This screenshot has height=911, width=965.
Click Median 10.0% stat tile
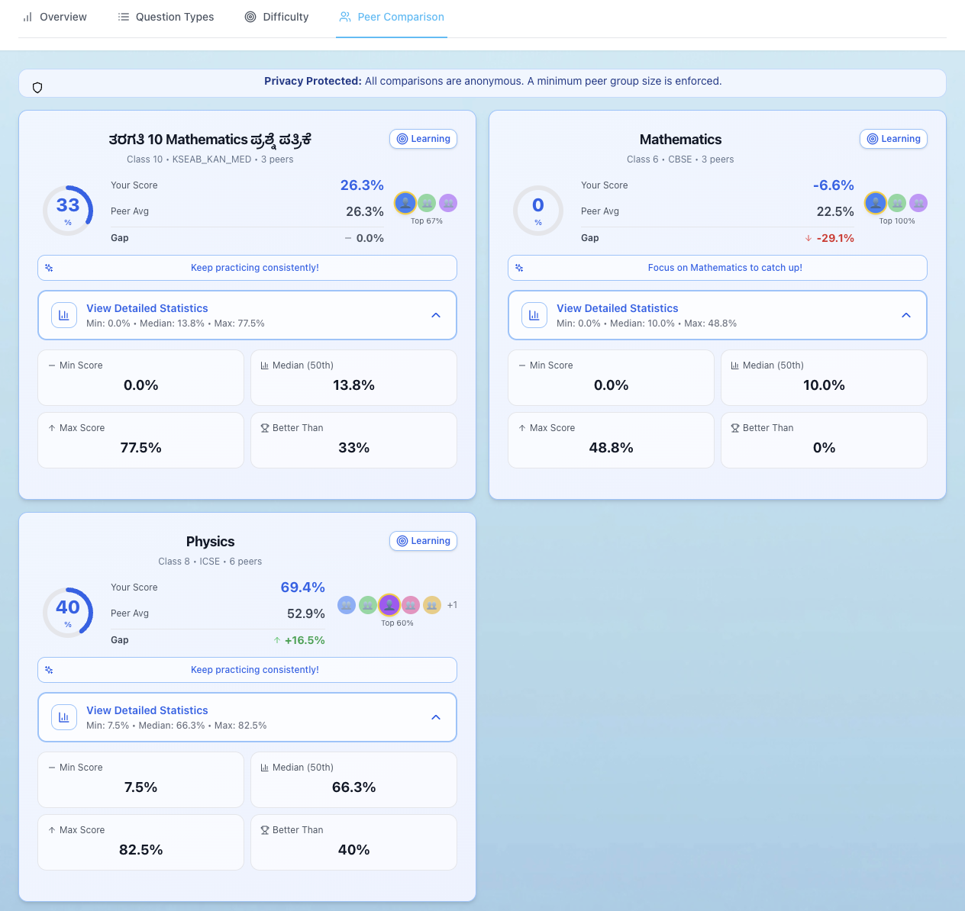click(824, 378)
